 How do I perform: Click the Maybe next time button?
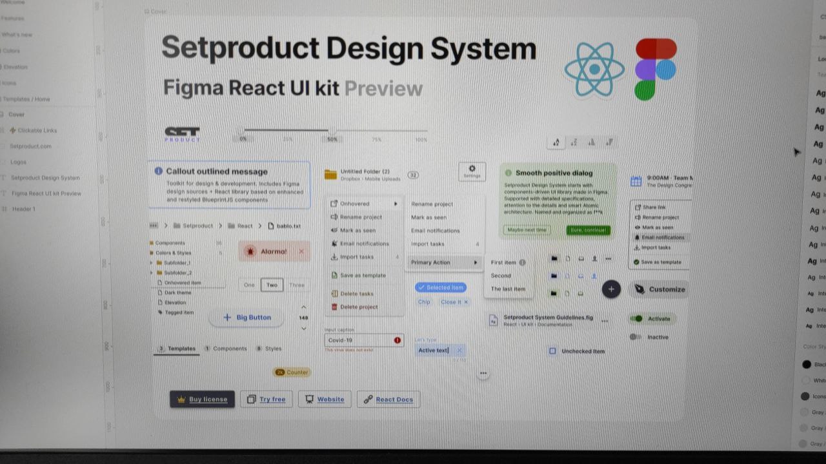527,229
